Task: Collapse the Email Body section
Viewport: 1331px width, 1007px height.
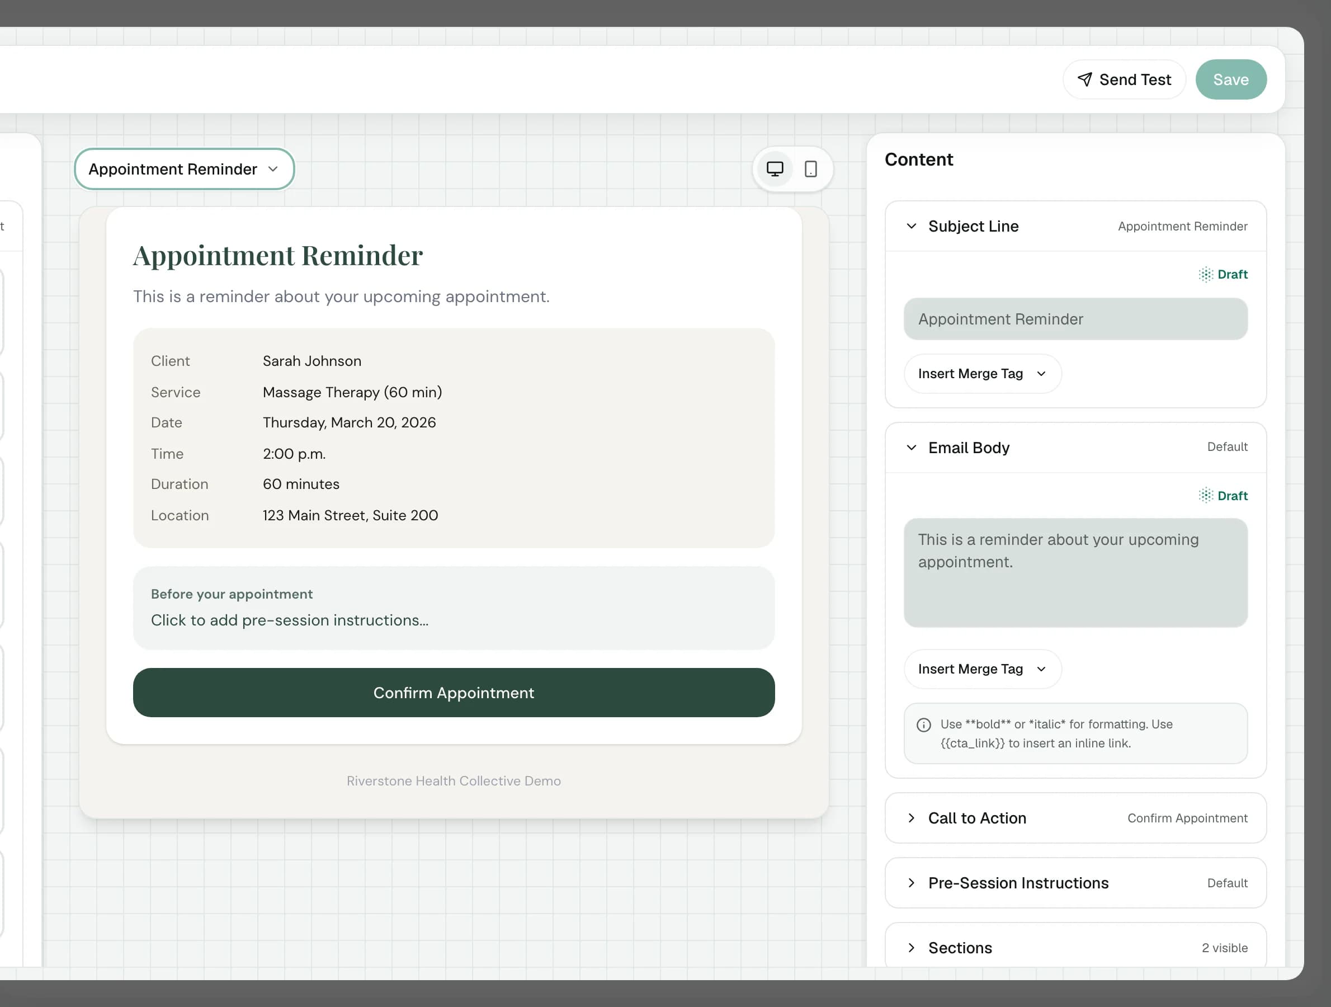Action: 1075,447
